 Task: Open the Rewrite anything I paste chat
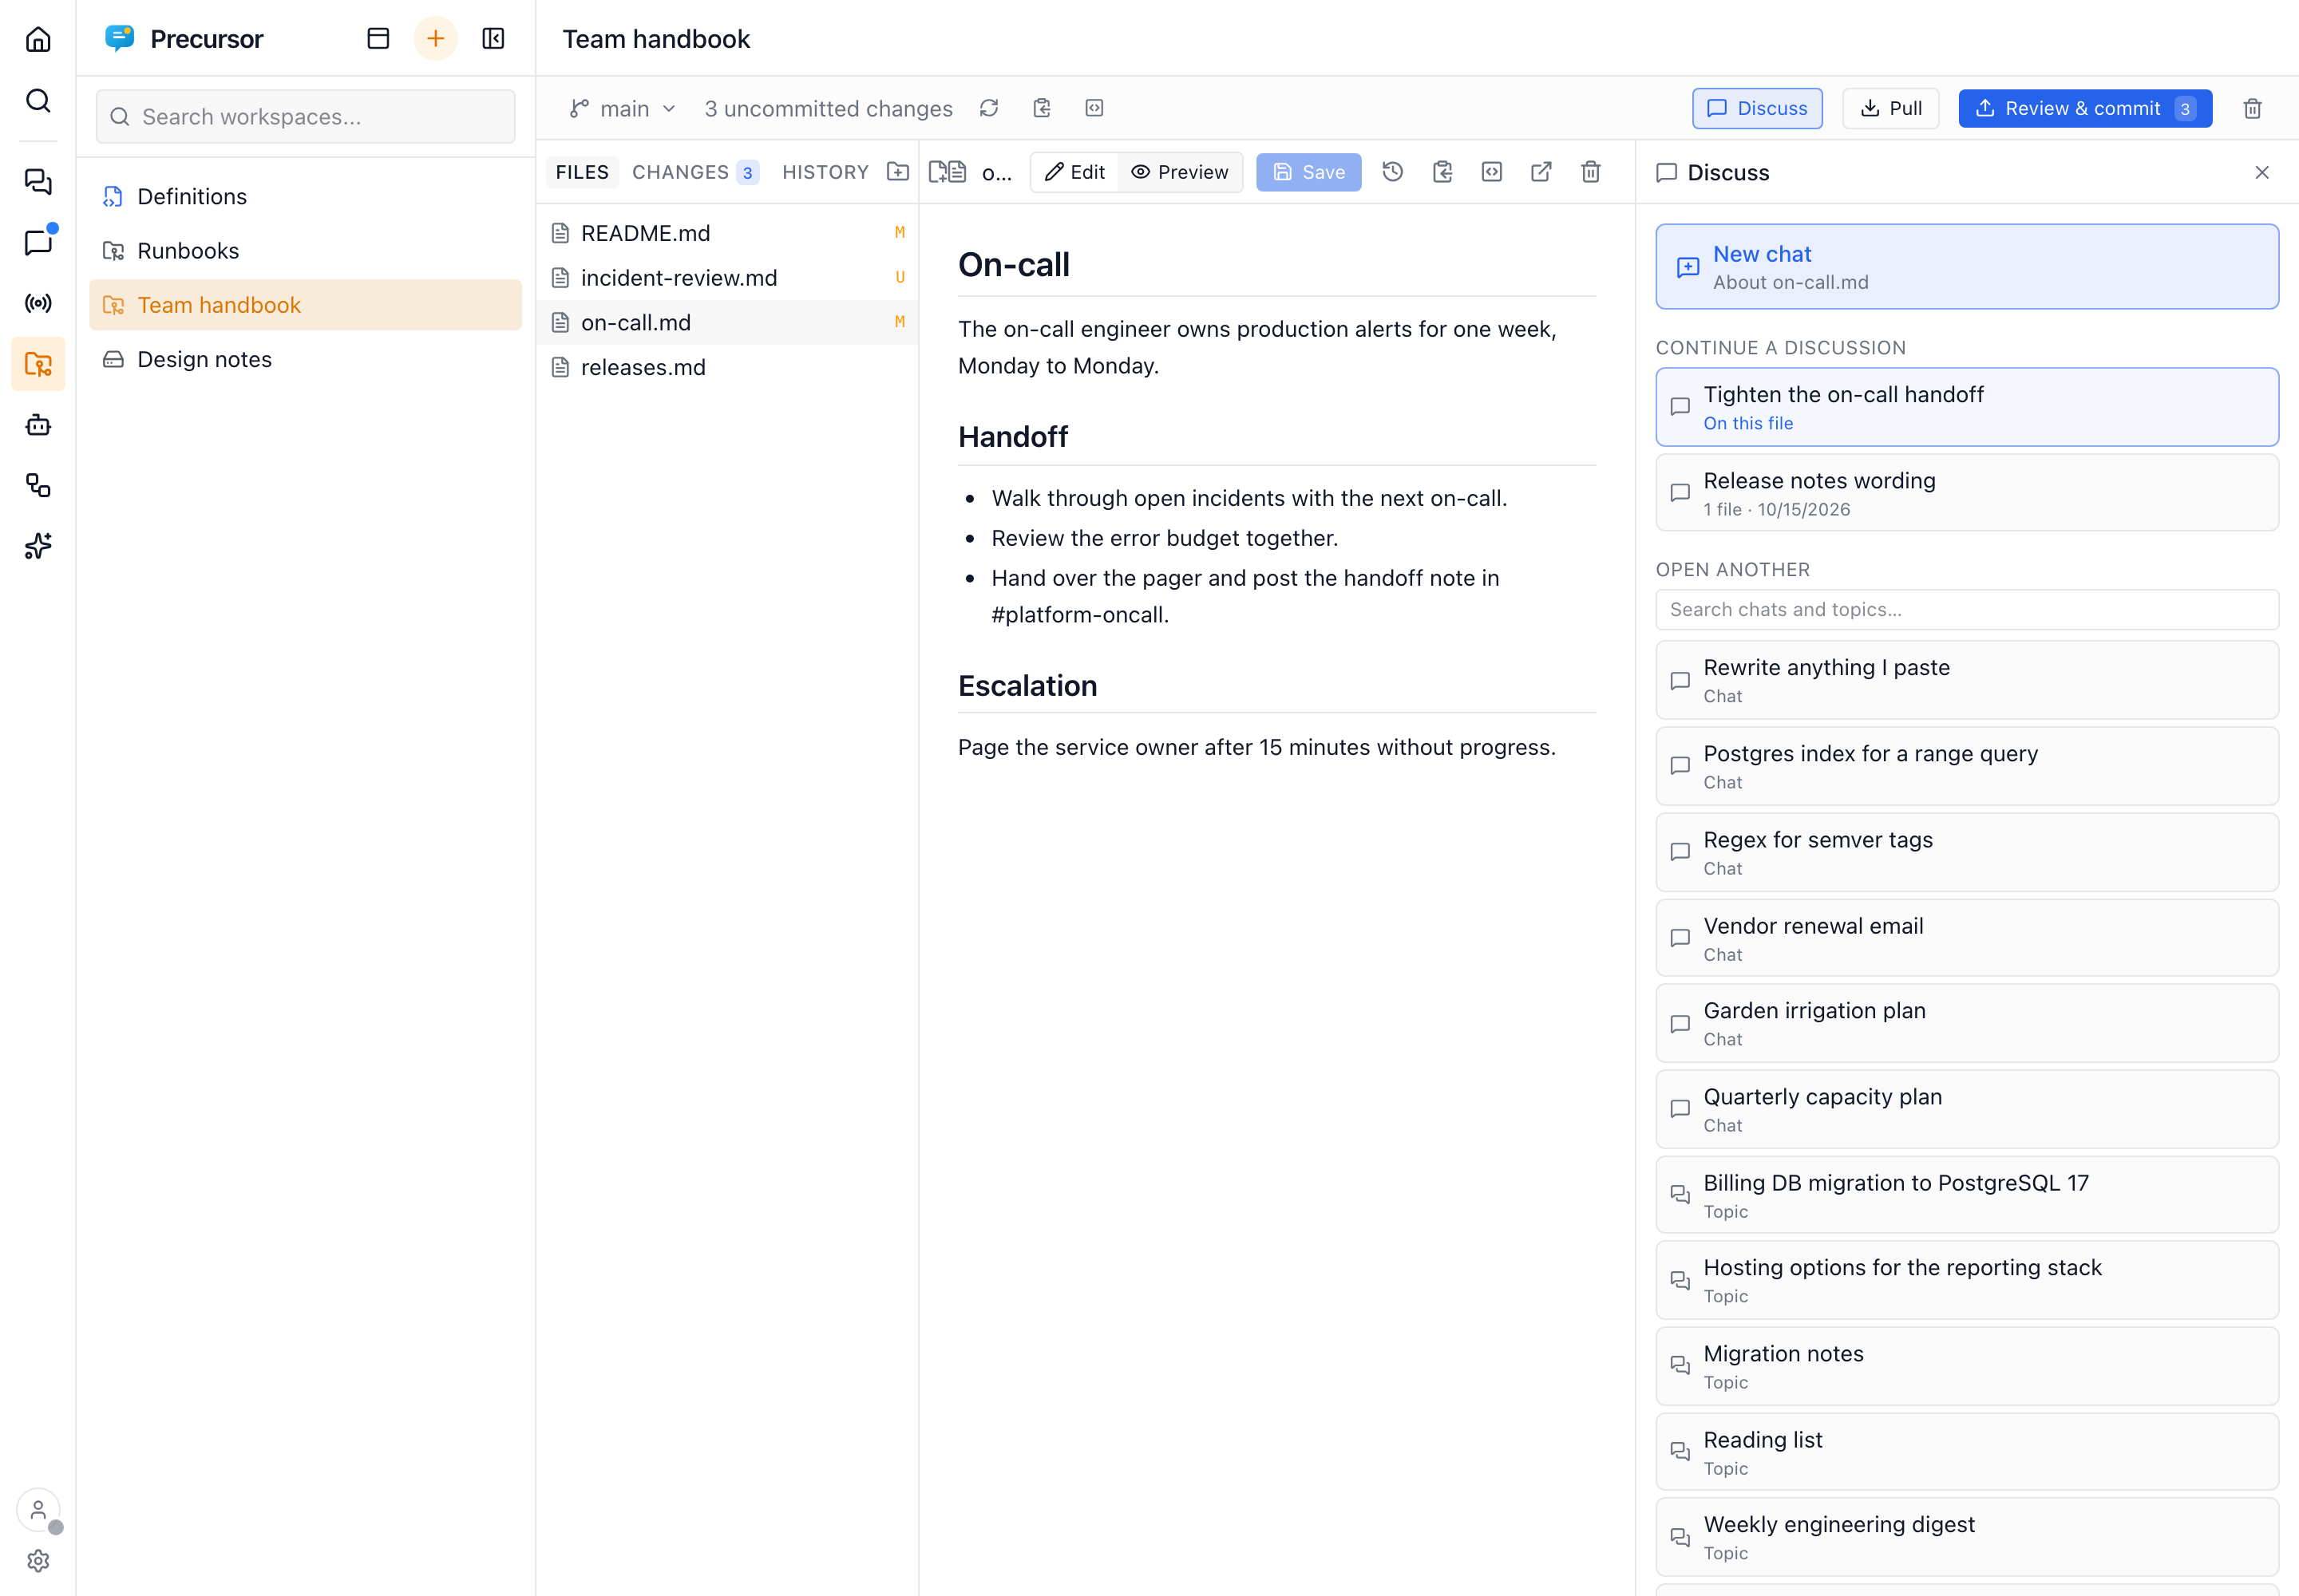tap(1967, 680)
